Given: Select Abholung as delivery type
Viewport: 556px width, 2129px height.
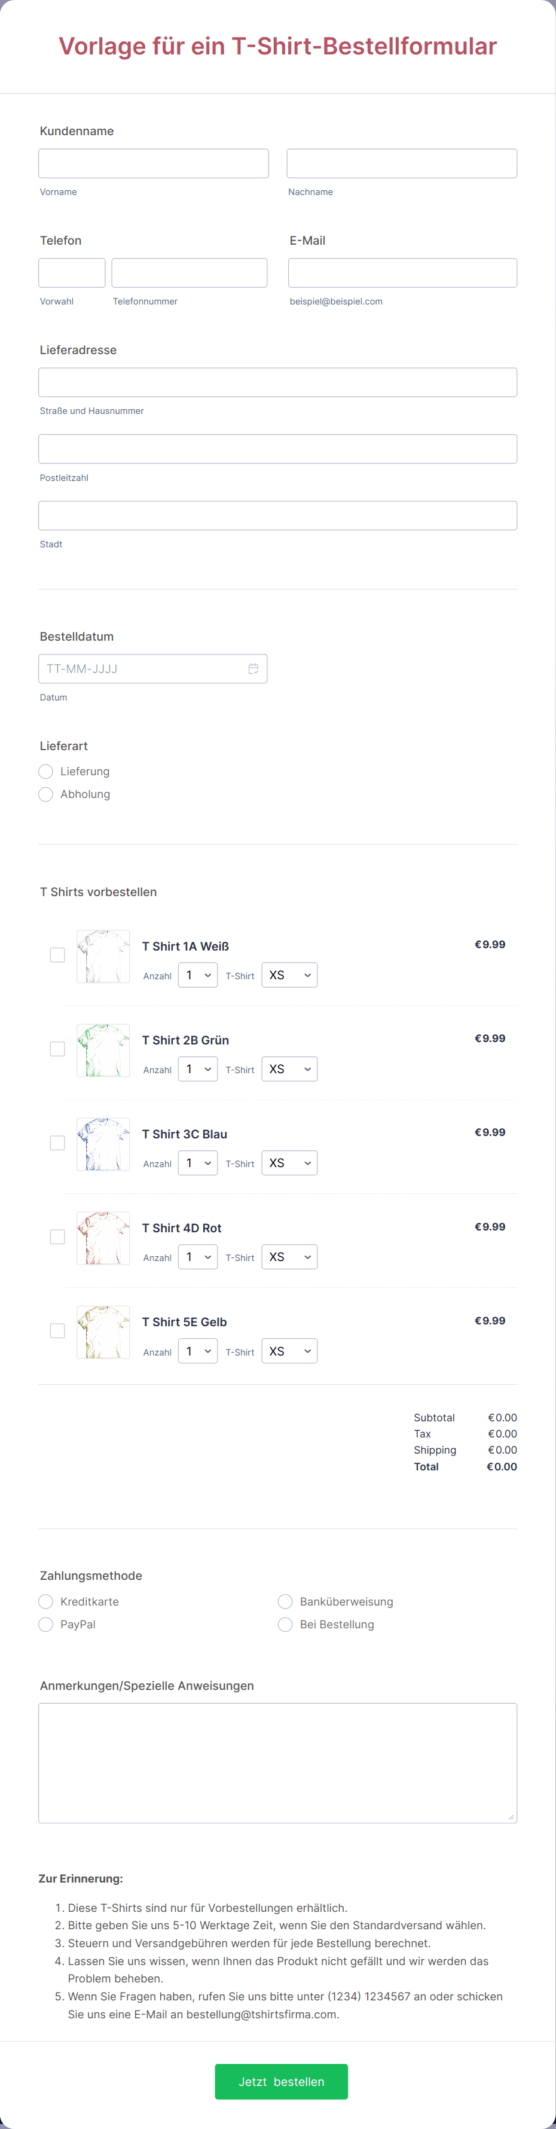Looking at the screenshot, I should point(45,794).
